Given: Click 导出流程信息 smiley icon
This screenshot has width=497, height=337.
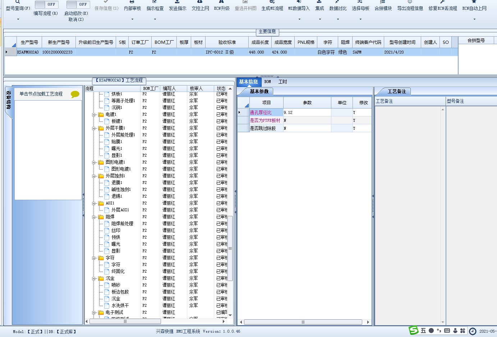Looking at the screenshot, I should pyautogui.click(x=410, y=2).
